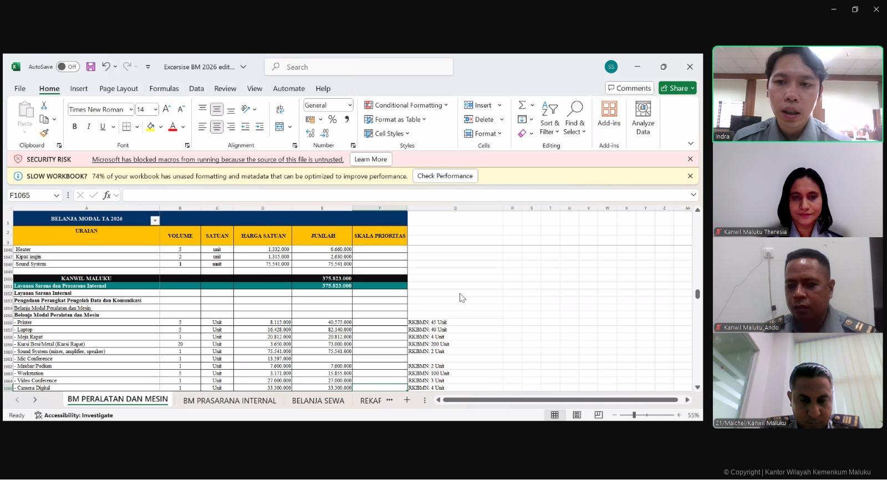
Task: Click the Save icon in title bar
Action: pyautogui.click(x=90, y=67)
